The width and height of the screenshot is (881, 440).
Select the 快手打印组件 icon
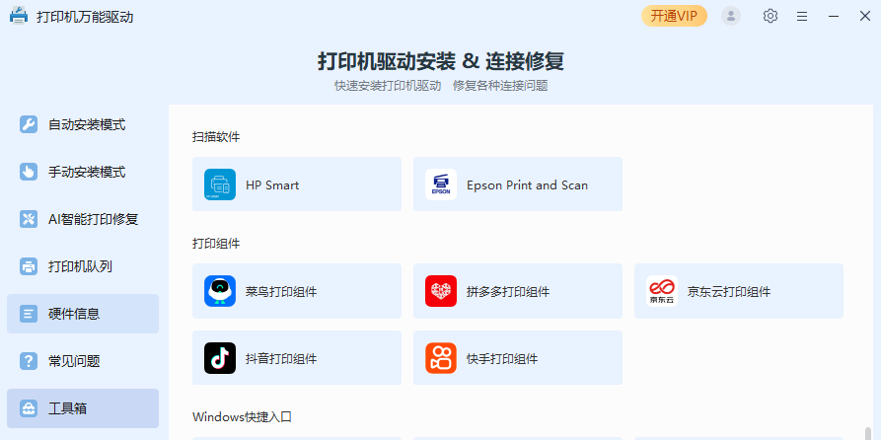pos(441,358)
